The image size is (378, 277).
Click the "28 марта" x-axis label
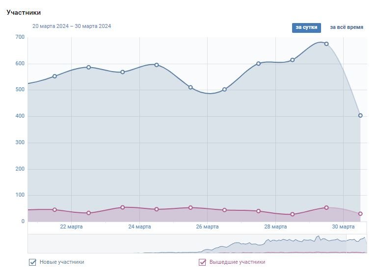tap(275, 227)
